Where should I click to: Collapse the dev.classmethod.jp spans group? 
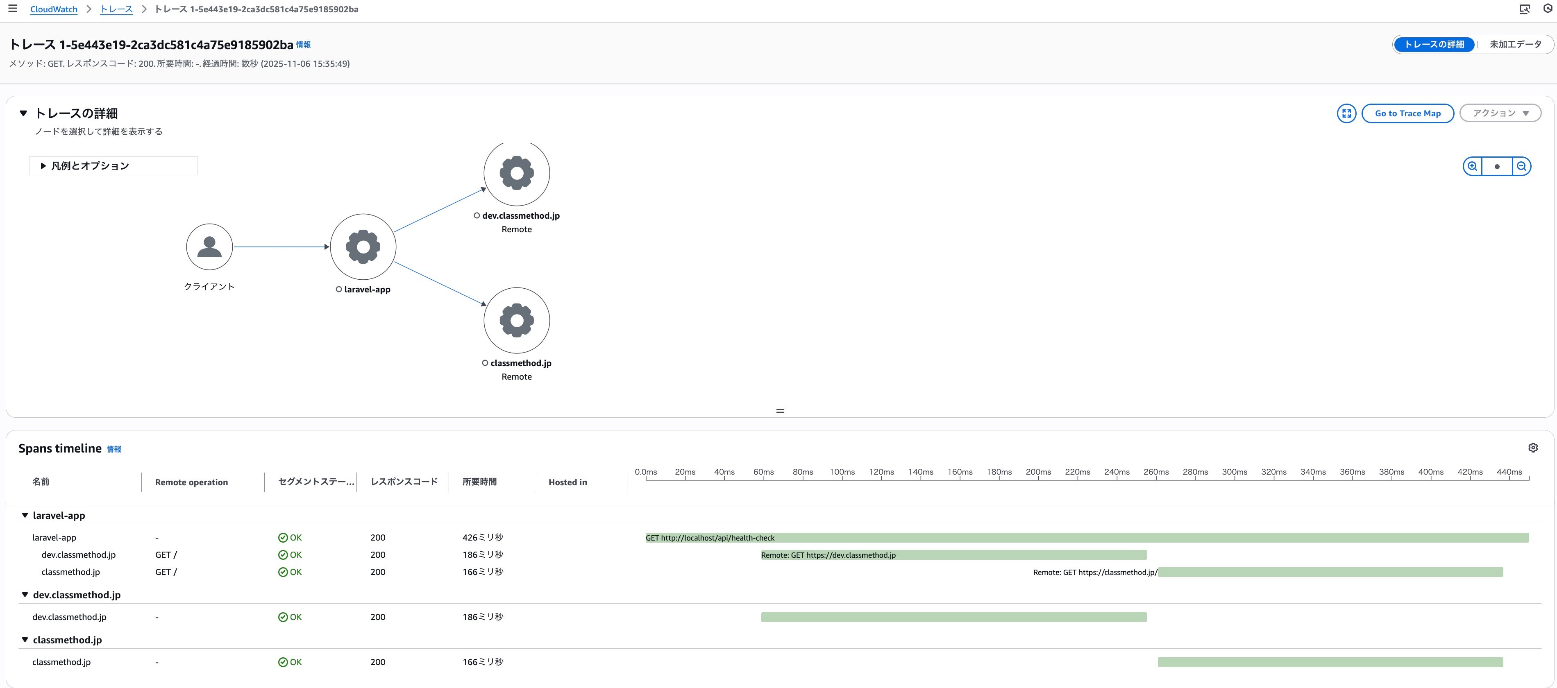[25, 595]
